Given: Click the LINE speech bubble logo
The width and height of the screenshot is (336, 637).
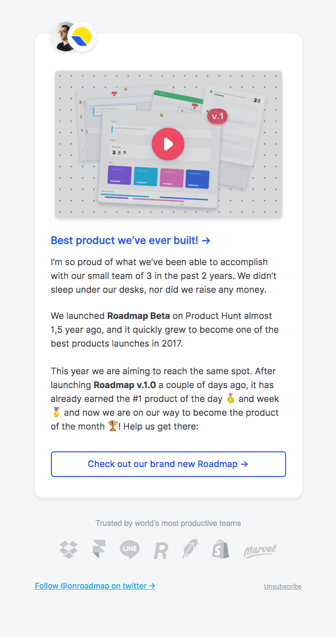Looking at the screenshot, I should tap(129, 549).
